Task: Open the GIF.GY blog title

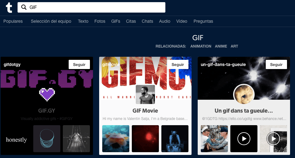Action: pyautogui.click(x=47, y=111)
